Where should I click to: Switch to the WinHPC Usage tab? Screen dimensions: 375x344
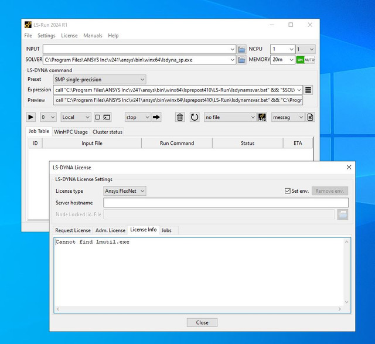(71, 132)
